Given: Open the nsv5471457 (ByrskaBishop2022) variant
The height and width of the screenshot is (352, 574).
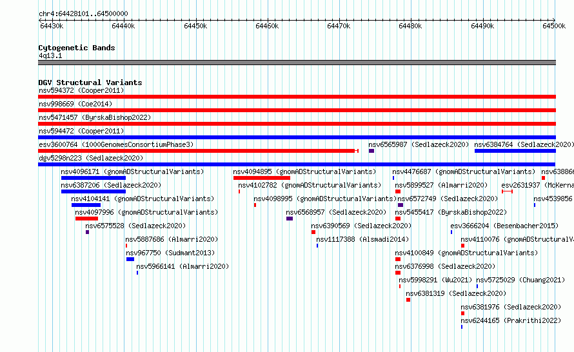Looking at the screenshot, I should click(95, 117).
